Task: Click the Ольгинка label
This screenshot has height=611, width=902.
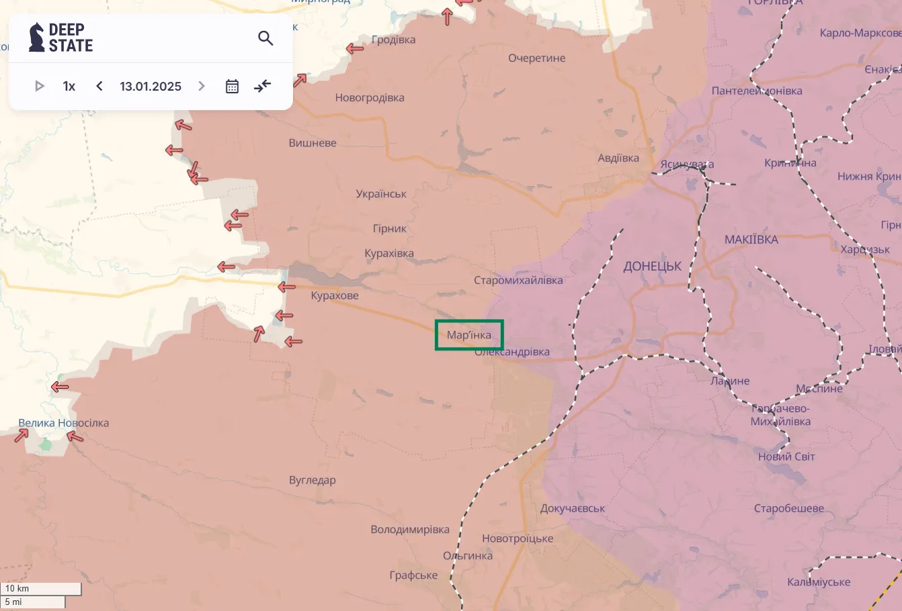Action: [468, 556]
